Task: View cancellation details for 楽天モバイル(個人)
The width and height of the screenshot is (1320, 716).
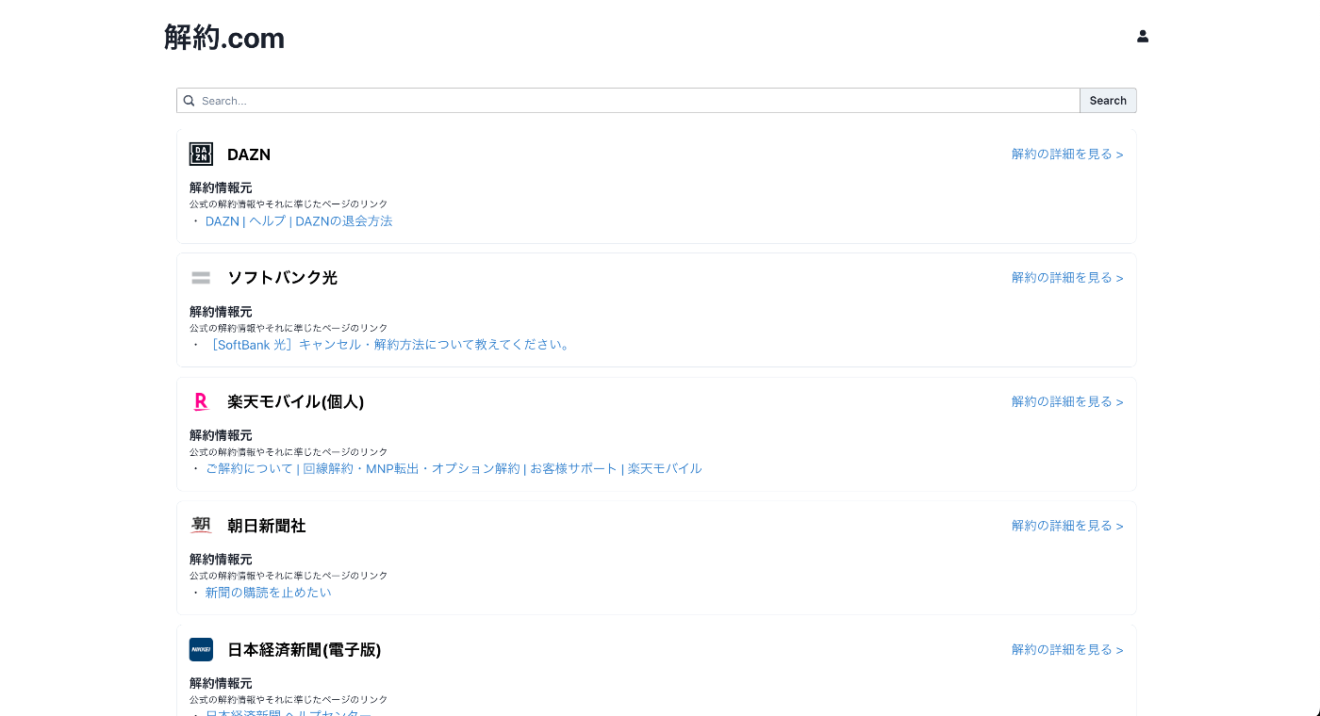Action: coord(1067,401)
